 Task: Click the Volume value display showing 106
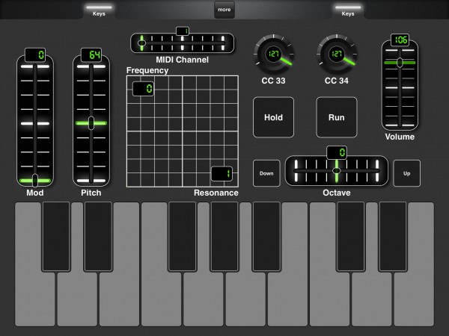point(400,40)
